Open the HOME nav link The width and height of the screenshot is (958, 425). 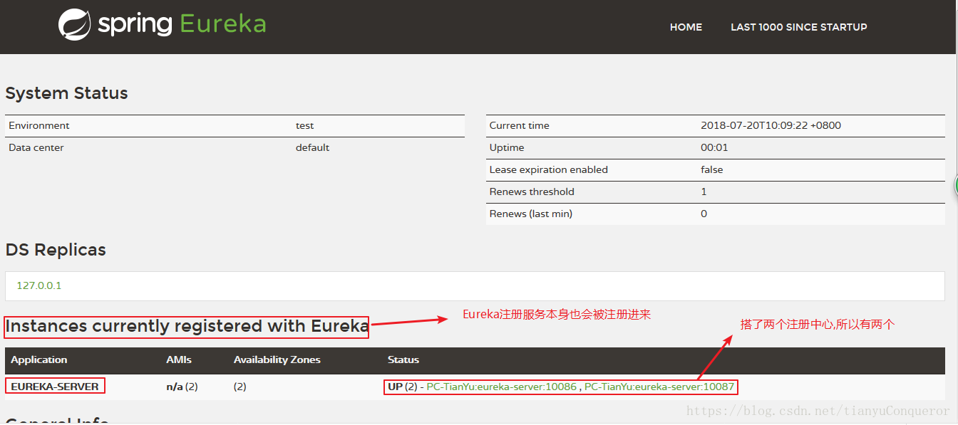pos(686,27)
